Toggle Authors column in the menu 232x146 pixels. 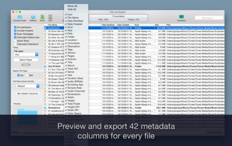tap(76, 59)
